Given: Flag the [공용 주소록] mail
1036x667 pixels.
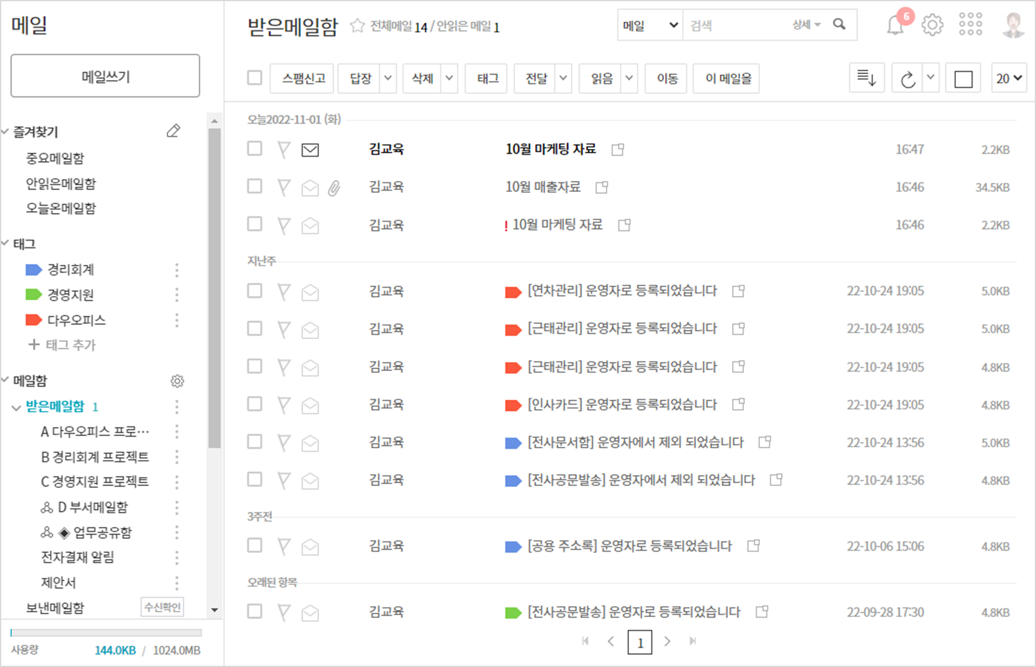Looking at the screenshot, I should (x=283, y=546).
